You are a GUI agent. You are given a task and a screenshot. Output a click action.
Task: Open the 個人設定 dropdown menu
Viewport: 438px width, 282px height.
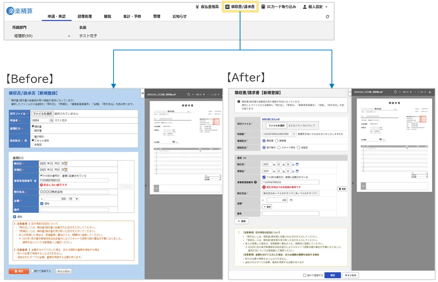[x=315, y=7]
